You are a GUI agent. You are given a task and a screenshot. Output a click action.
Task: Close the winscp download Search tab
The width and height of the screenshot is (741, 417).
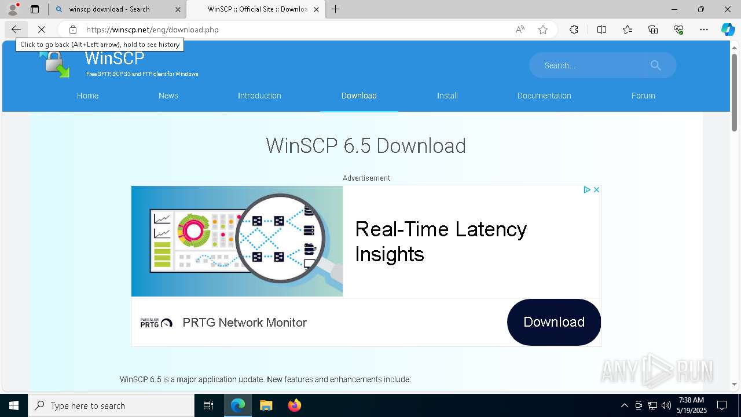coord(178,9)
